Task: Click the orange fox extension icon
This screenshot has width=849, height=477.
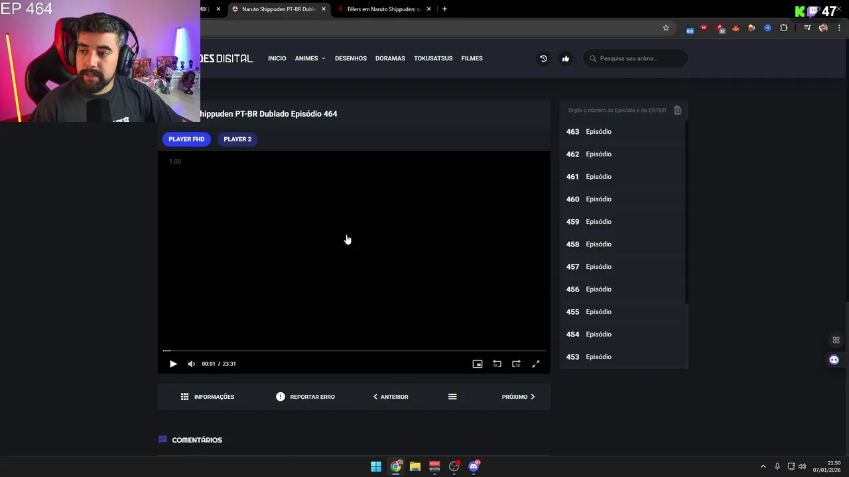Action: click(736, 28)
